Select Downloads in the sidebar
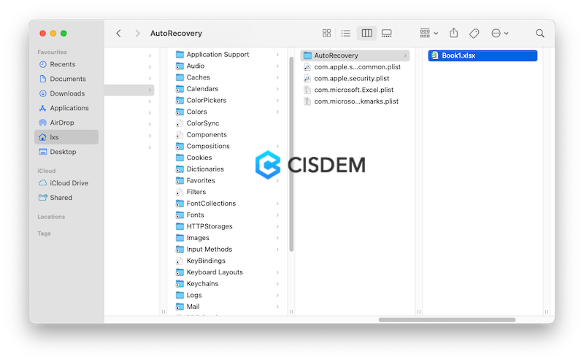 pyautogui.click(x=66, y=93)
